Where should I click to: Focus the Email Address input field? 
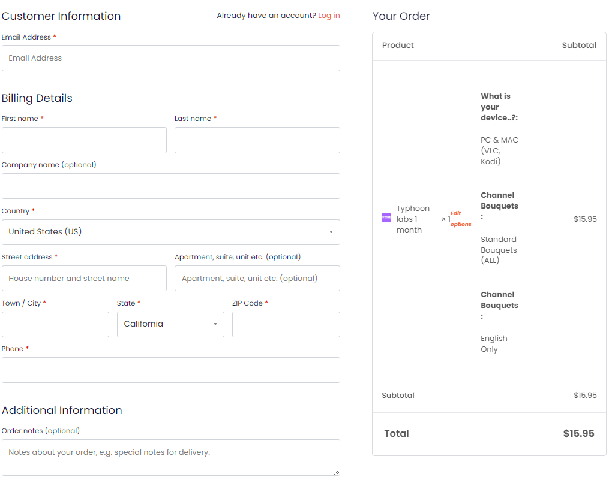170,58
